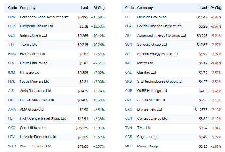Select HMC Capital Ltd company name
225x152 pixels.
(x=32, y=54)
